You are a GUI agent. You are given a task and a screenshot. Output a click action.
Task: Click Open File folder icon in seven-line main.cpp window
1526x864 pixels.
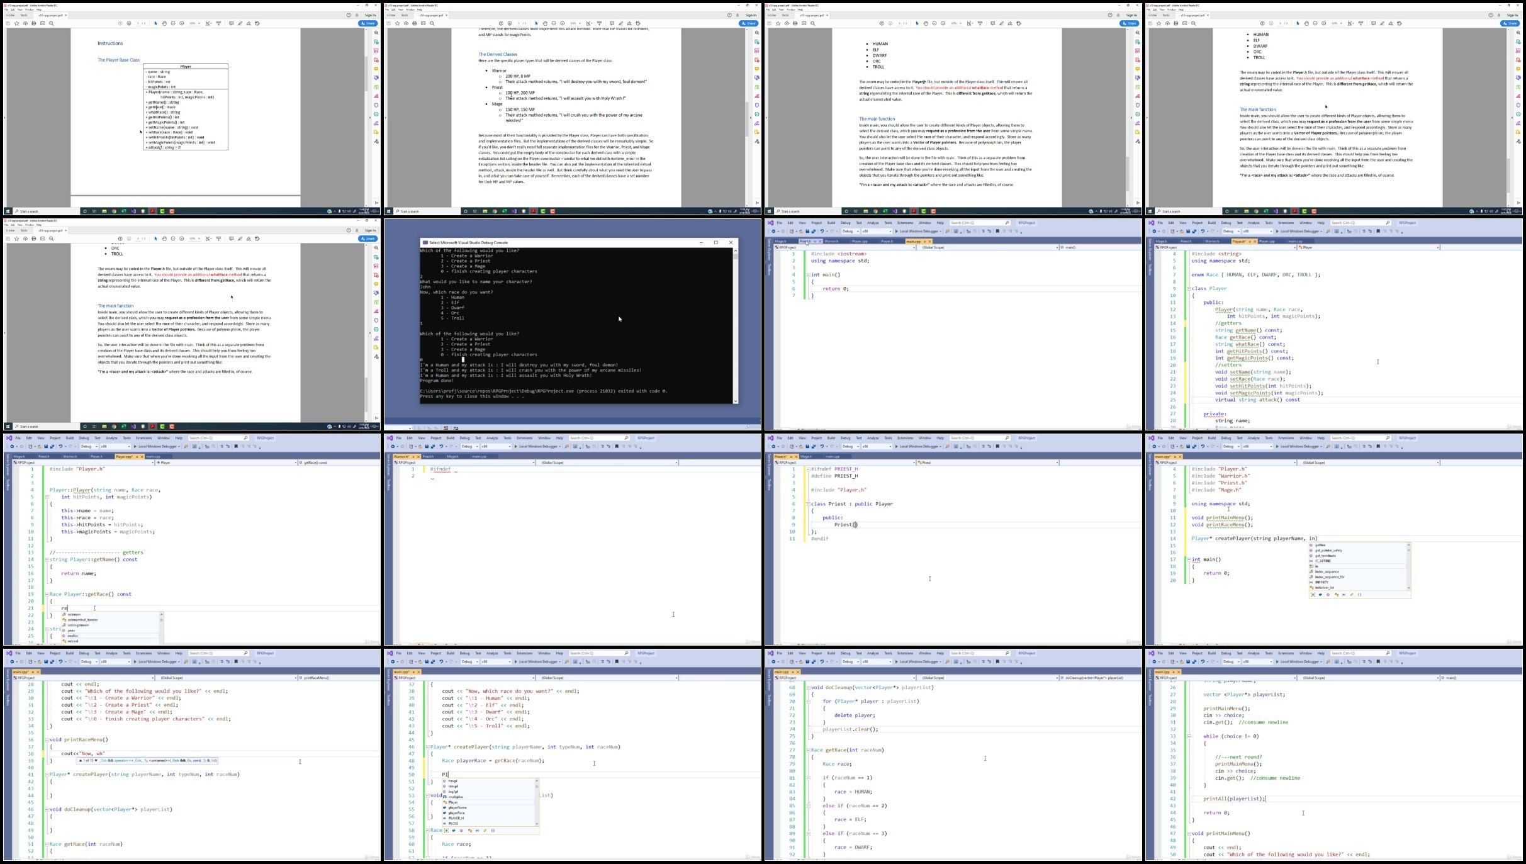801,231
